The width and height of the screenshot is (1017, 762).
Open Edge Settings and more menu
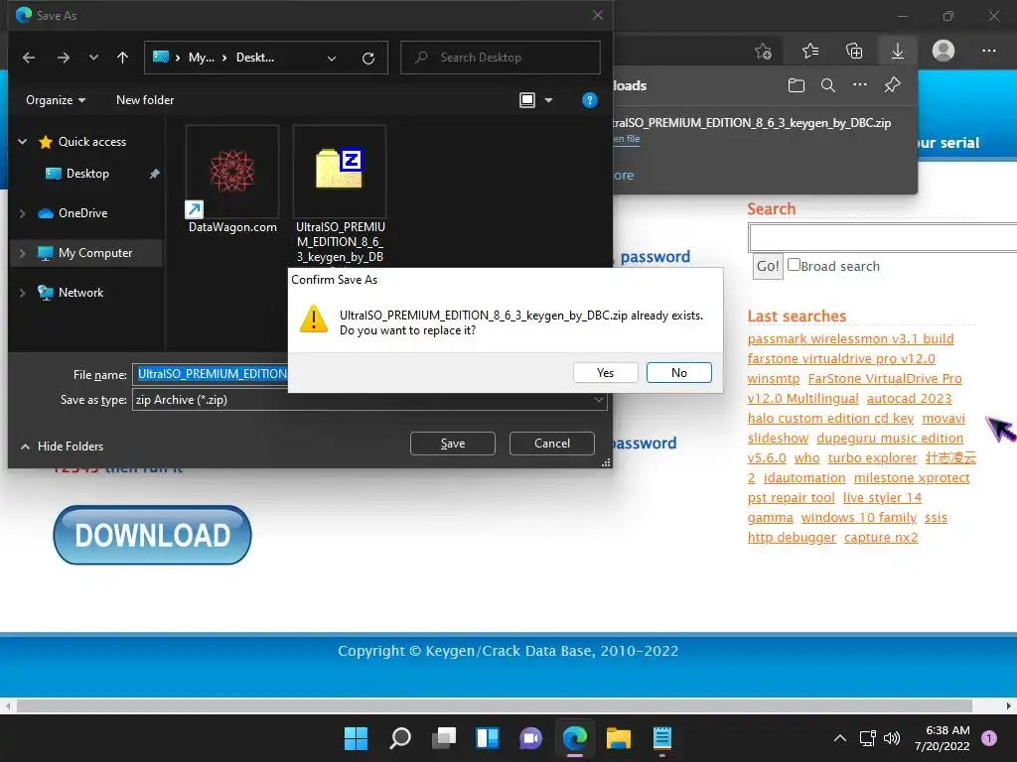tap(988, 51)
